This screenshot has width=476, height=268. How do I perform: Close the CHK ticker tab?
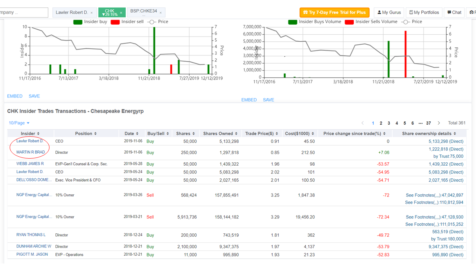point(121,13)
